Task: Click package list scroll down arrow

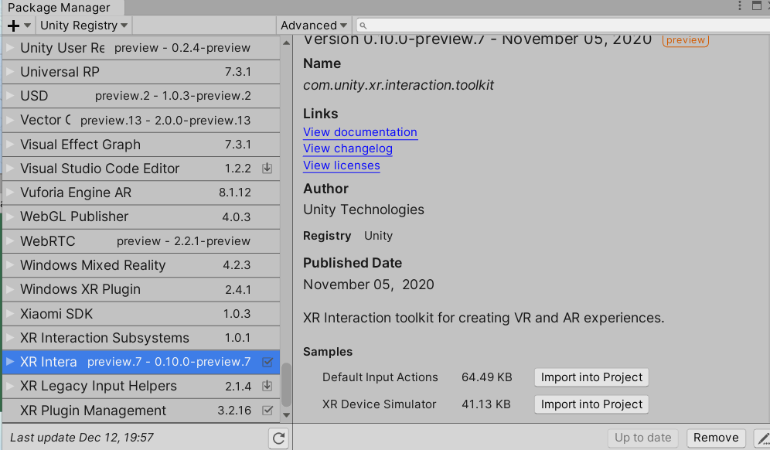Action: 286,415
